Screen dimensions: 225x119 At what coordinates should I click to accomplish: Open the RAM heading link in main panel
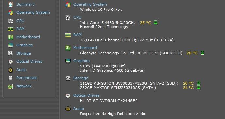[77, 35]
